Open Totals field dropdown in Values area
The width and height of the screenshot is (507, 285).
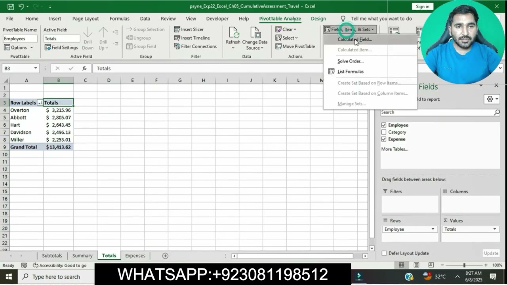coord(494,229)
